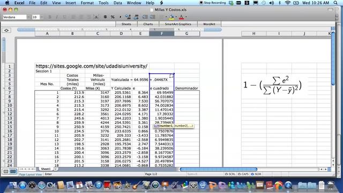Open the font name dropdown arrow

coord(28,17)
